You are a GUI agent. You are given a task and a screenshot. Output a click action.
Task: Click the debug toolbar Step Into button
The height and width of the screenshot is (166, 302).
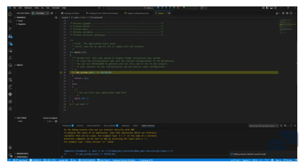coord(166,8)
